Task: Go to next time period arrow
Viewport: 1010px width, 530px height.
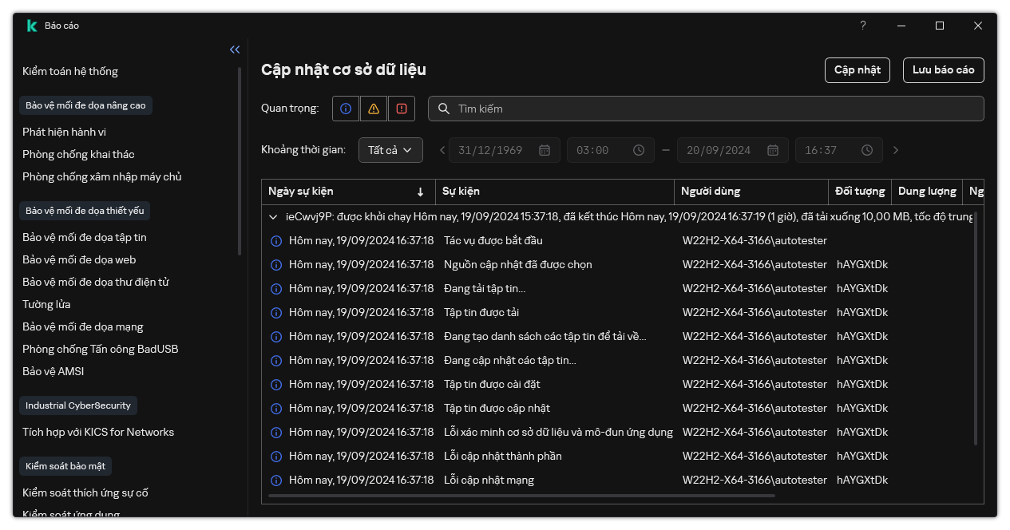Action: [896, 150]
